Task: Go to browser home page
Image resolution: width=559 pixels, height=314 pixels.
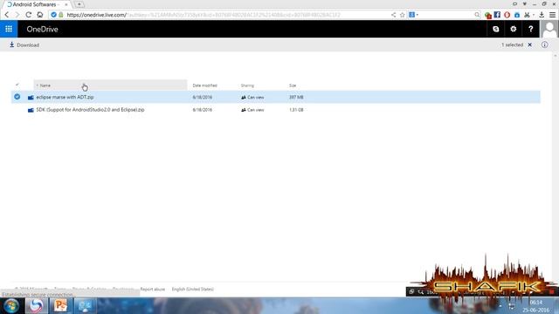Action: tap(40, 15)
